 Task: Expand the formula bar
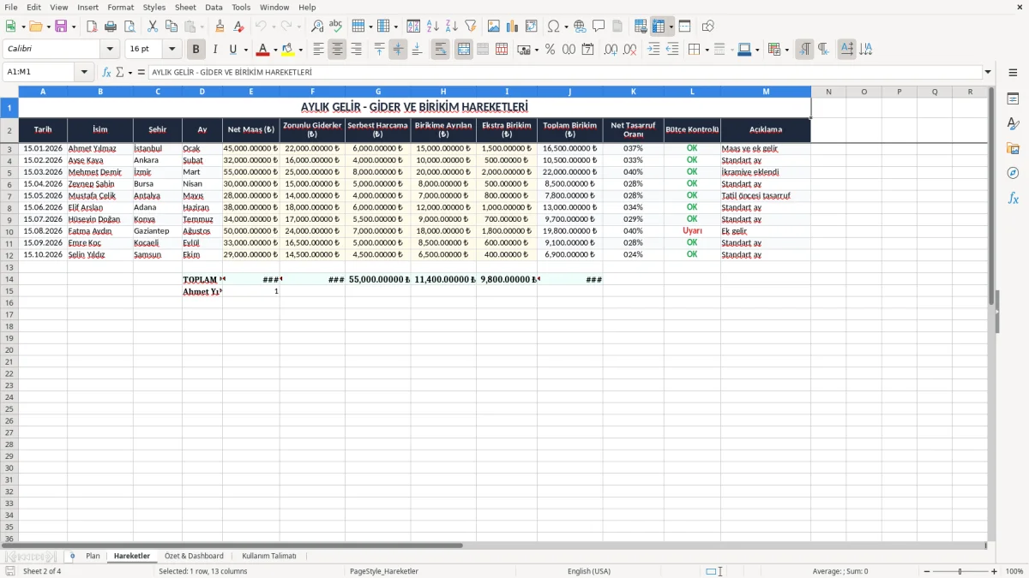(988, 72)
